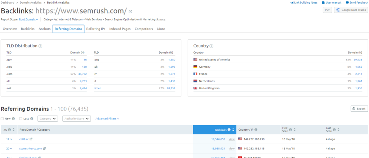Switch to the Referring IPs tab
The height and width of the screenshot is (158, 369).
coord(96,29)
